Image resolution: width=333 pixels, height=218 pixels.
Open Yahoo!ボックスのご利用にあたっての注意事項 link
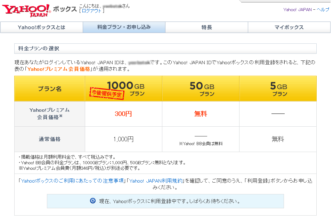click(x=72, y=181)
